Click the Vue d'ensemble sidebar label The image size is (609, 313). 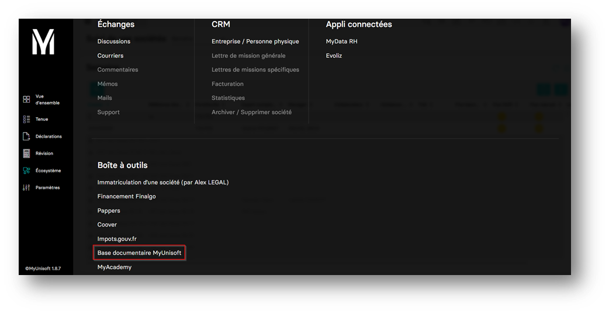point(47,100)
